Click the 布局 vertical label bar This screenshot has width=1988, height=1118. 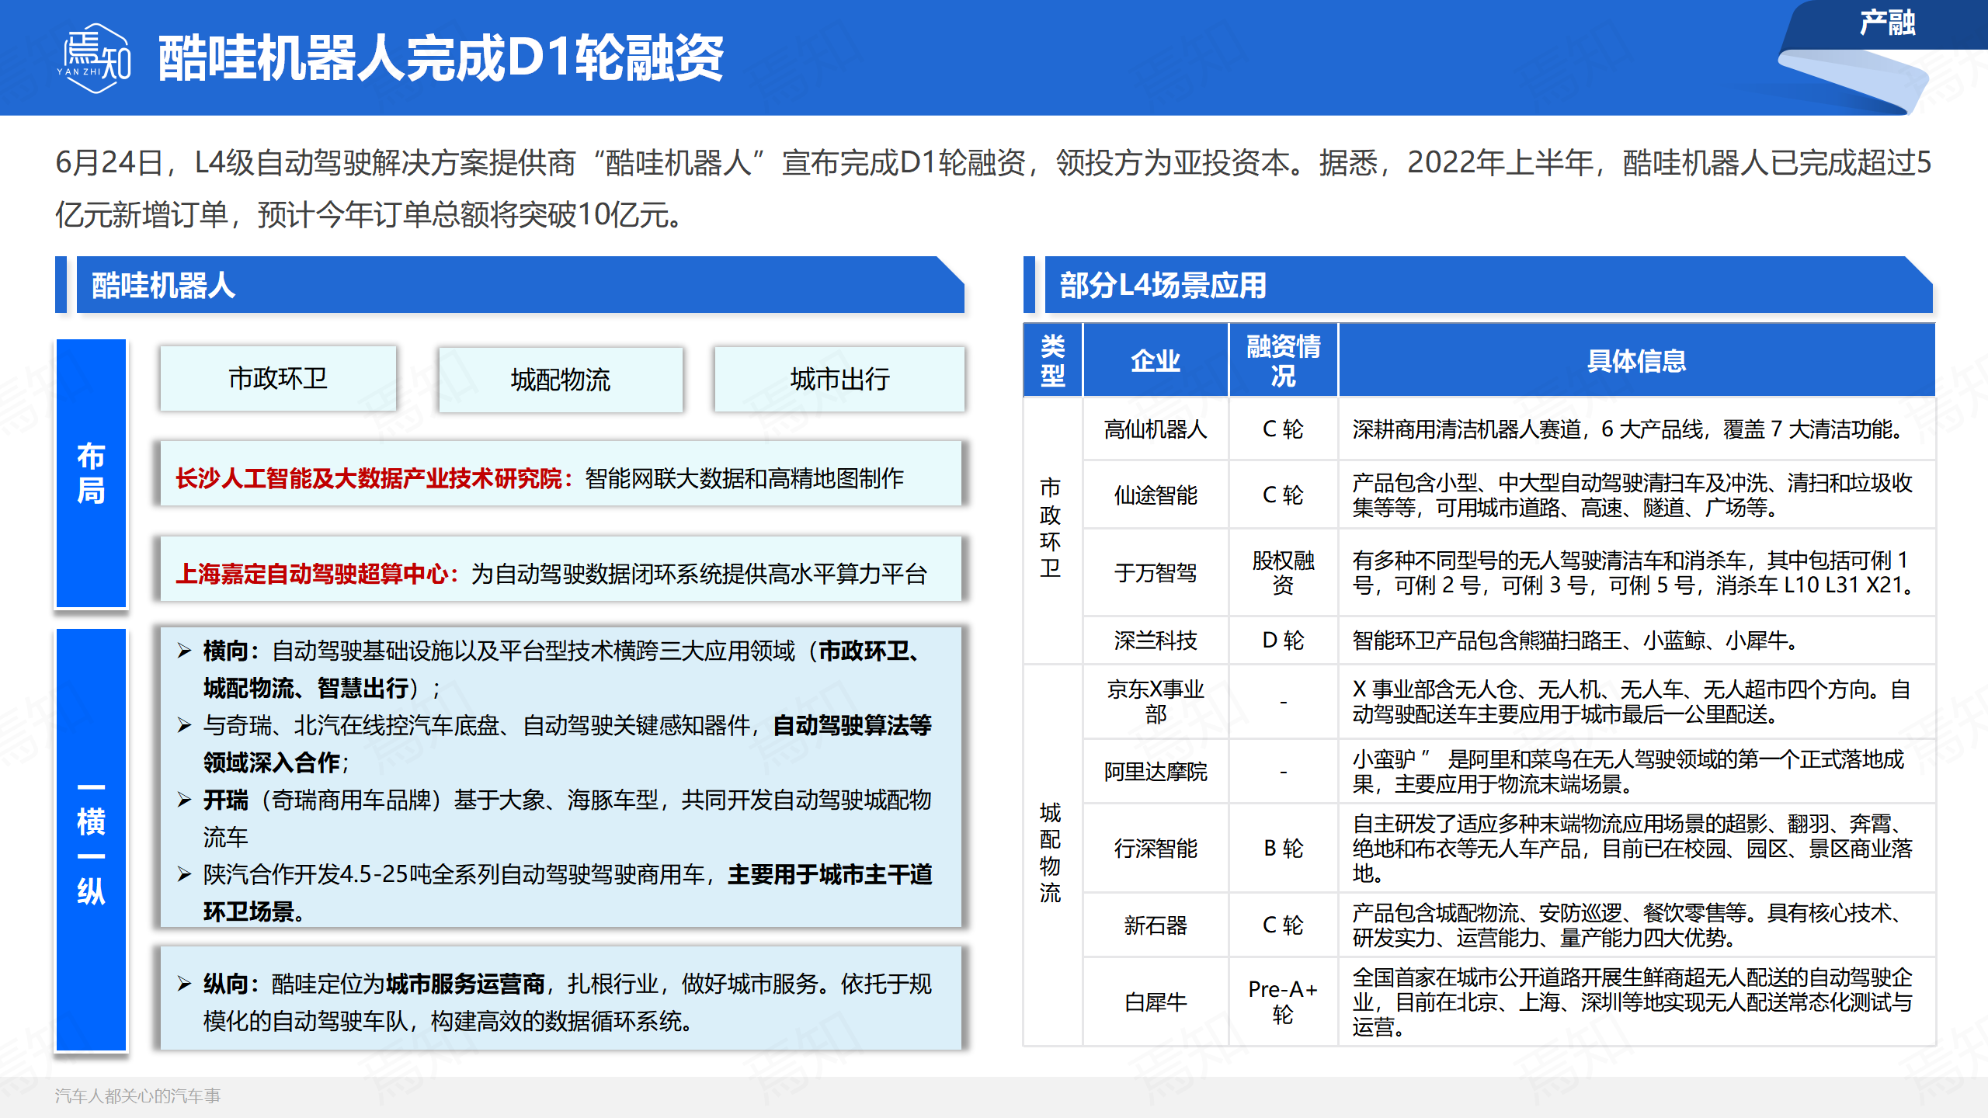click(x=91, y=474)
